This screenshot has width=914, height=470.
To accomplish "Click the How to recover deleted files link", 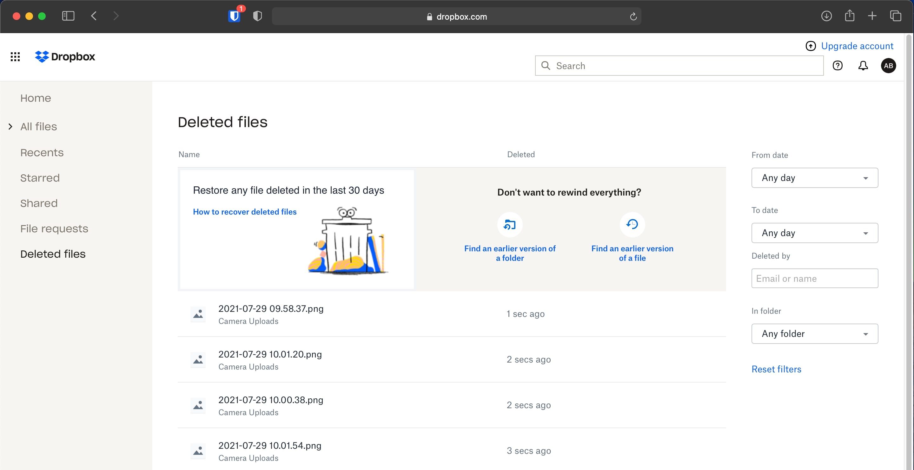I will (x=245, y=212).
